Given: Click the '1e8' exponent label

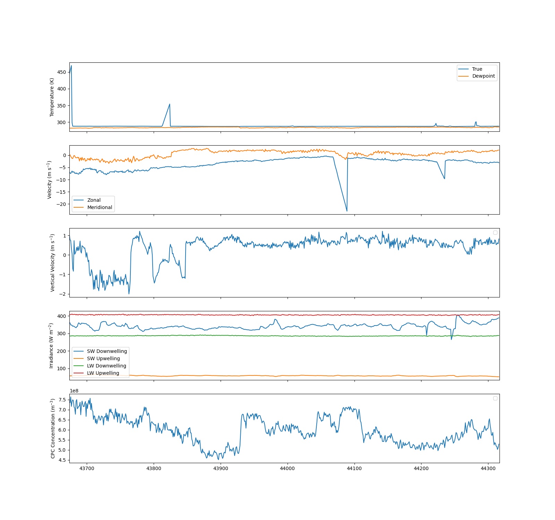Looking at the screenshot, I should click(74, 391).
